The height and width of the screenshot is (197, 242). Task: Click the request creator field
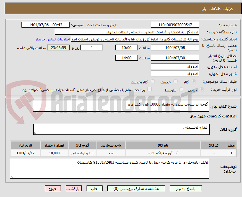(x=135, y=39)
